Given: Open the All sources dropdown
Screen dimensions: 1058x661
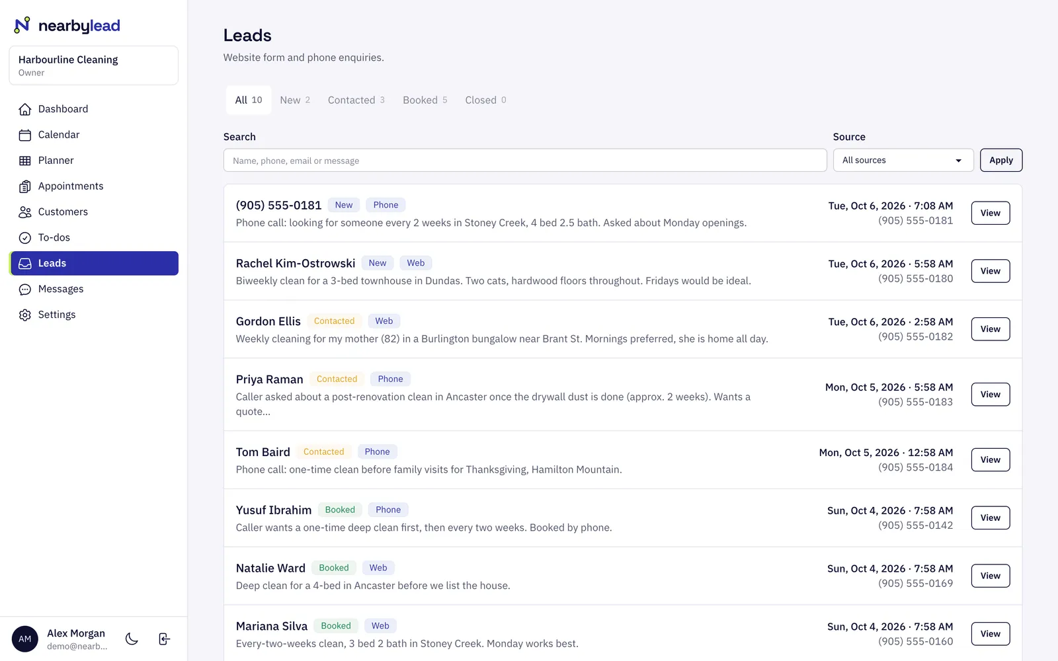Looking at the screenshot, I should click(903, 160).
